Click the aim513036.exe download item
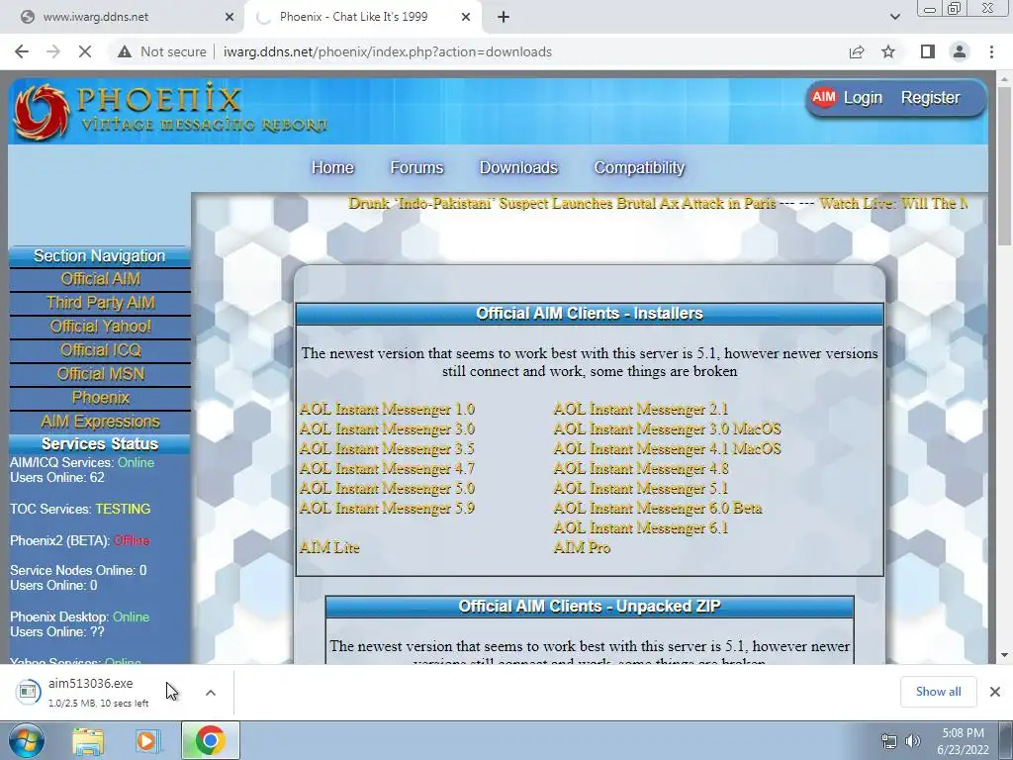The height and width of the screenshot is (760, 1013). 97,692
